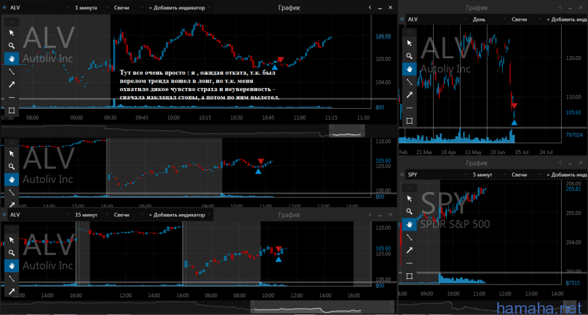Screen dimensions: 588x315
Task: Open 'Свечи' chart type dropdown in 15-minute chart
Action: [x=127, y=215]
